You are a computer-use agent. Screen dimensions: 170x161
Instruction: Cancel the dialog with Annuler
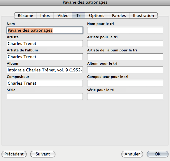tap(132, 154)
